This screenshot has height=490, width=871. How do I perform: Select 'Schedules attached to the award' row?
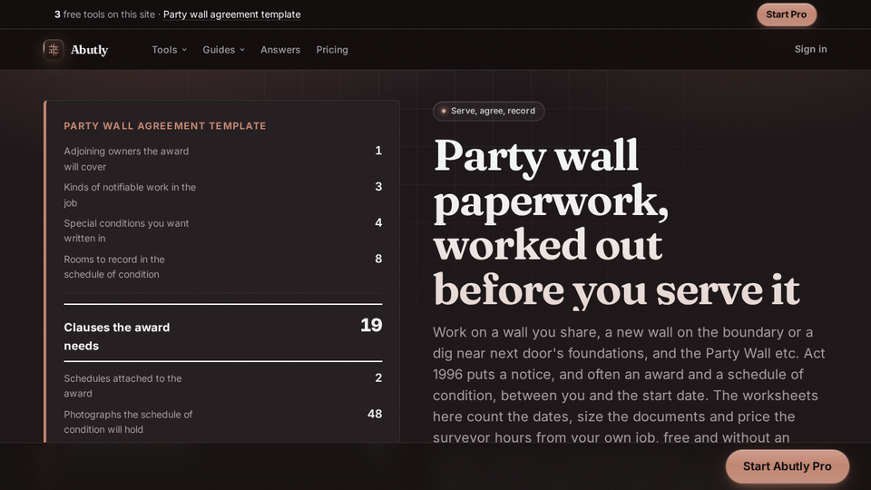223,386
